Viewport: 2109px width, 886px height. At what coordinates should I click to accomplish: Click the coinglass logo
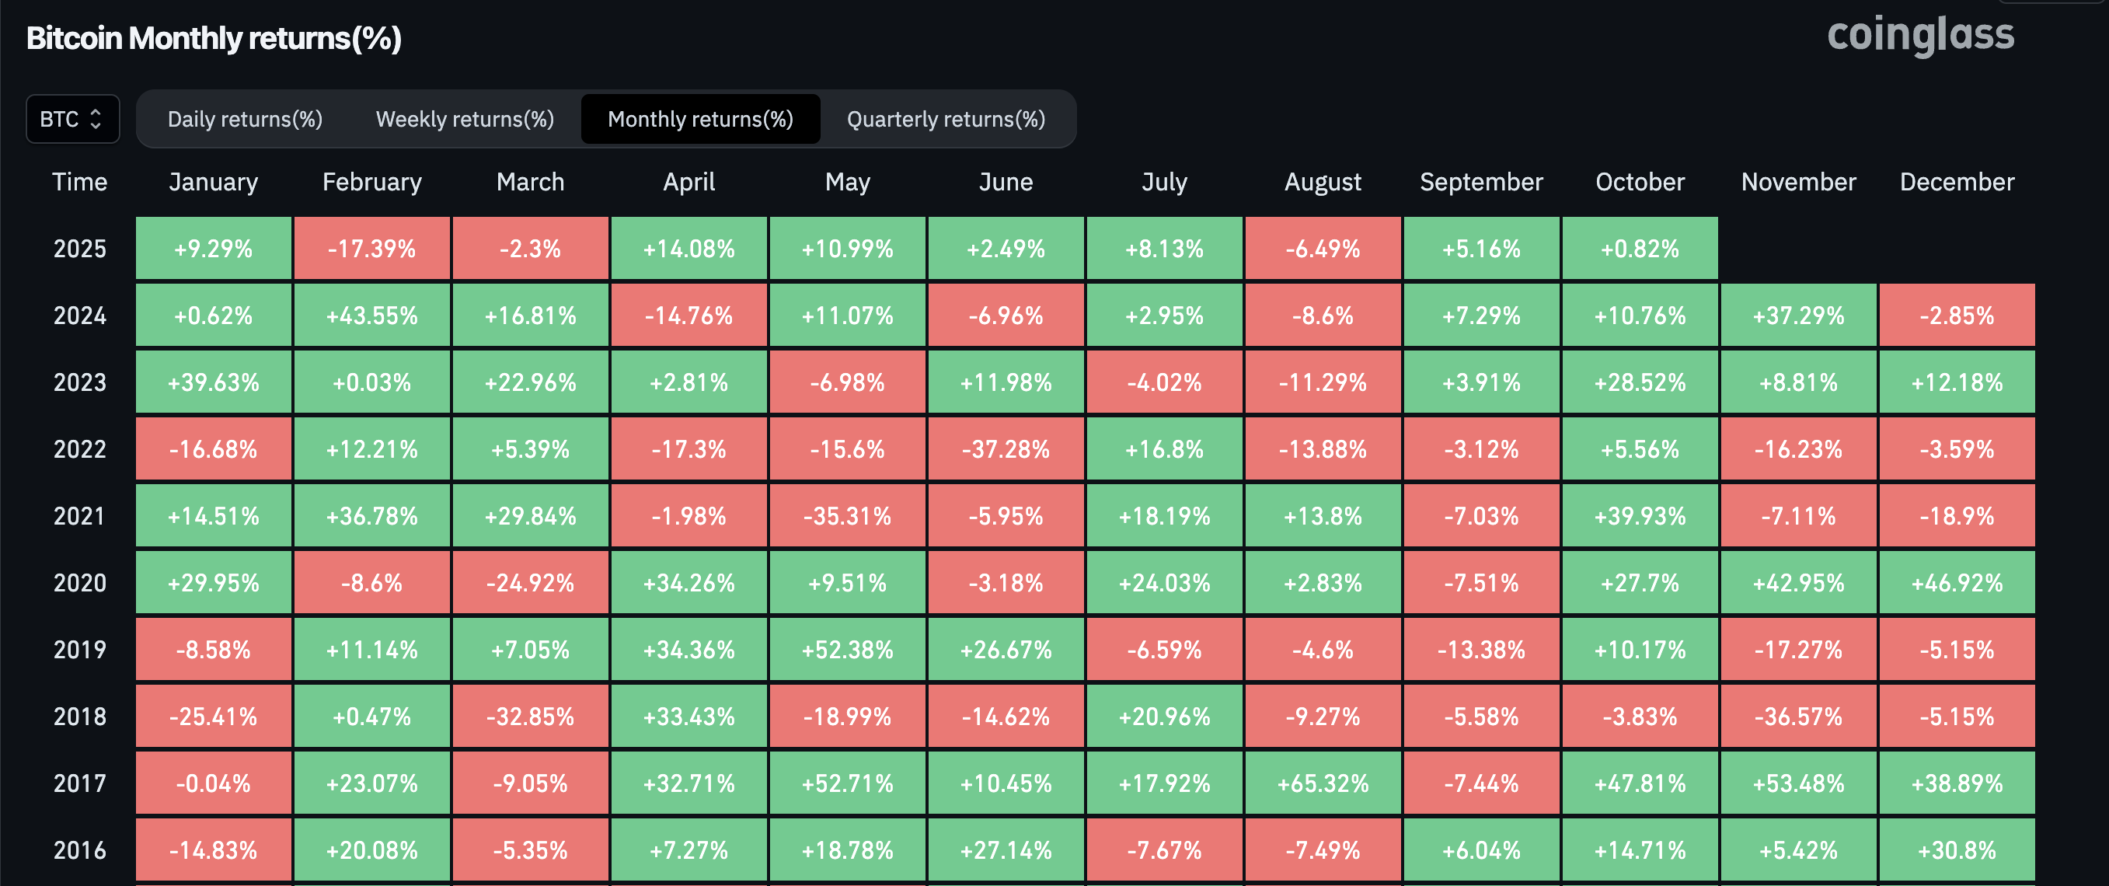coord(1920,35)
